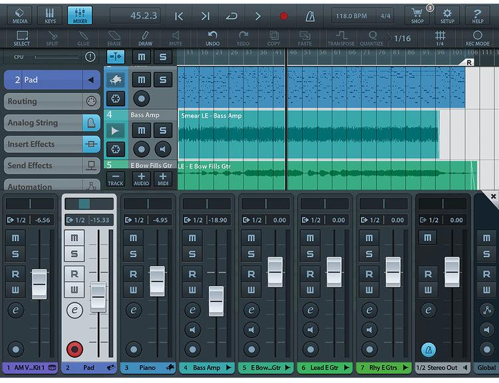The height and width of the screenshot is (383, 499).
Task: Enable read automation on Bass Amp channel
Action: [x=192, y=274]
